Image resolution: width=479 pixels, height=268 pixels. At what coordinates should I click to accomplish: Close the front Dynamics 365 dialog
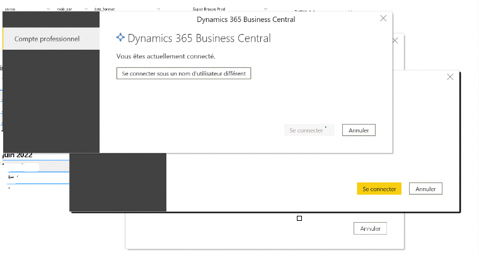click(x=383, y=18)
